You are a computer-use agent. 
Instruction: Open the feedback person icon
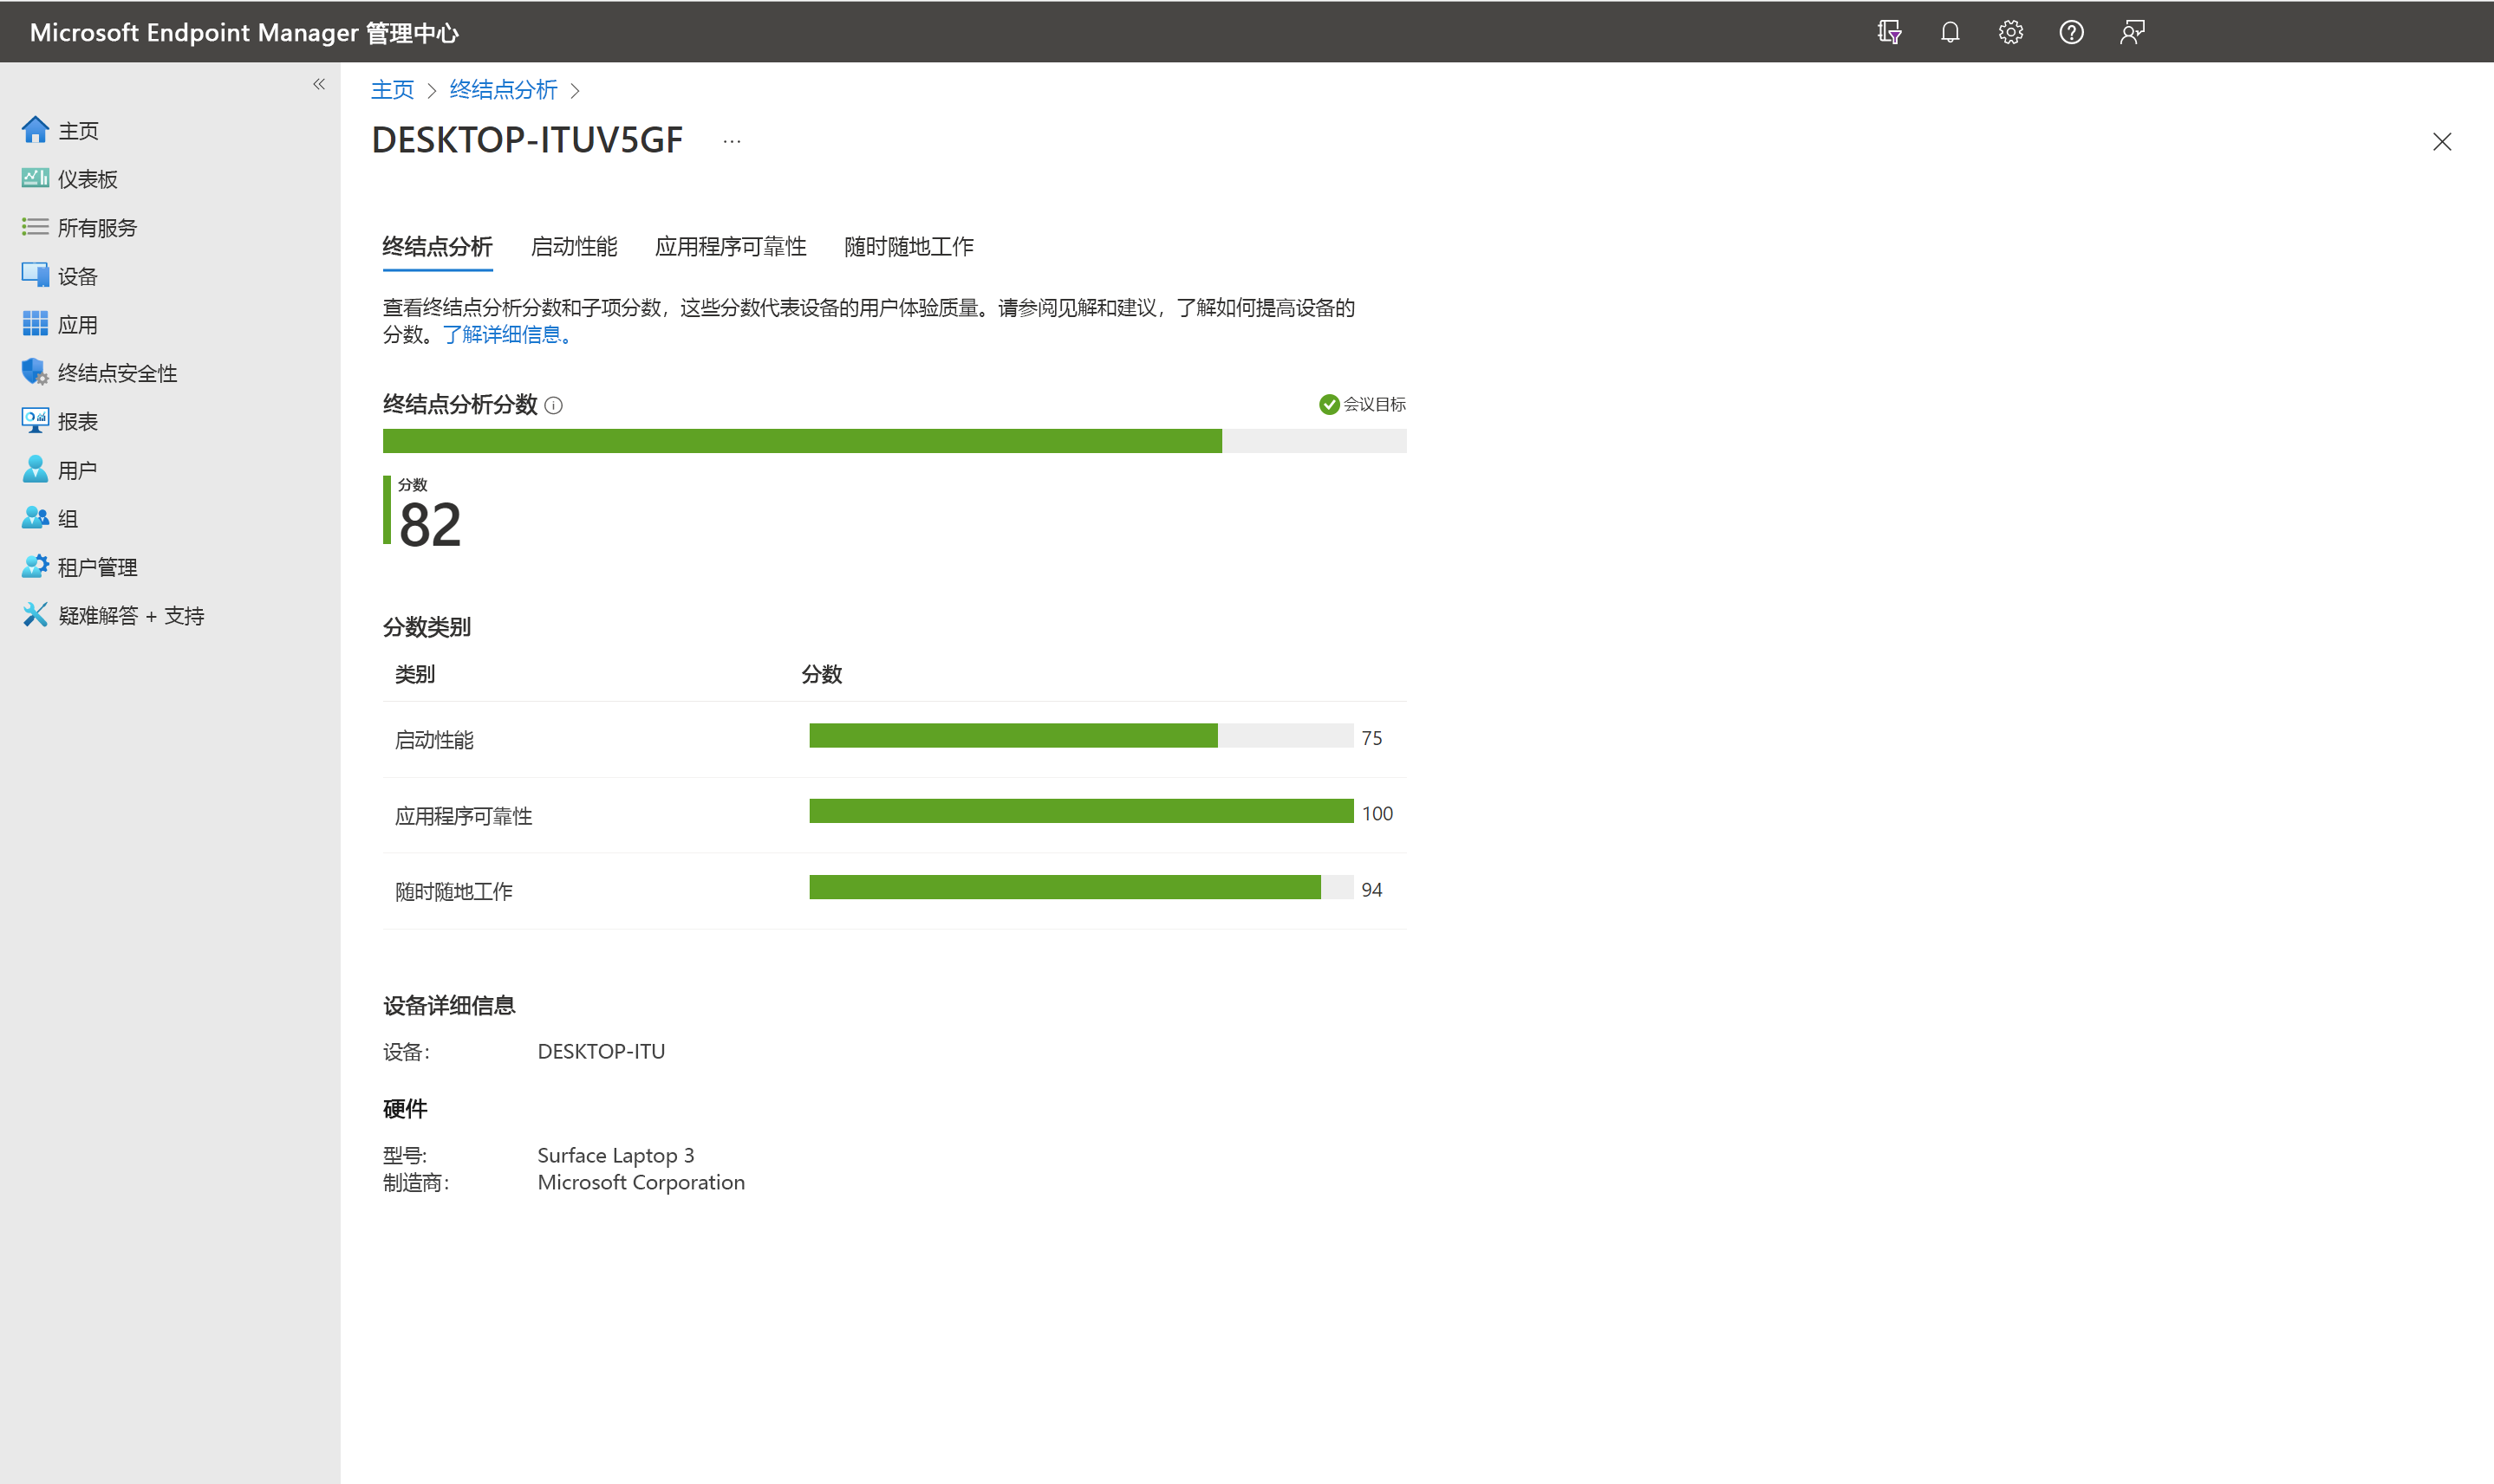2132,32
